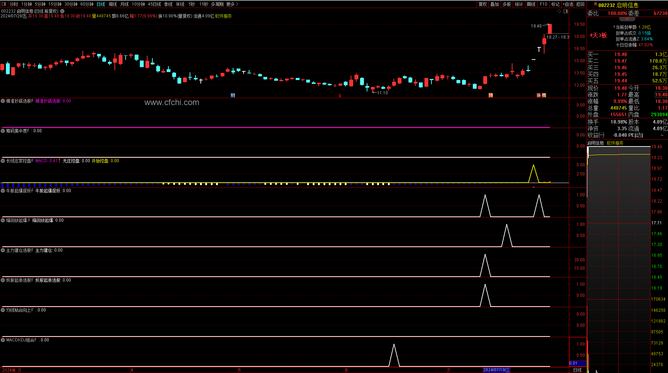668x373 pixels.
Task: Click the 多股 multi-stock button
Action: click(507, 4)
